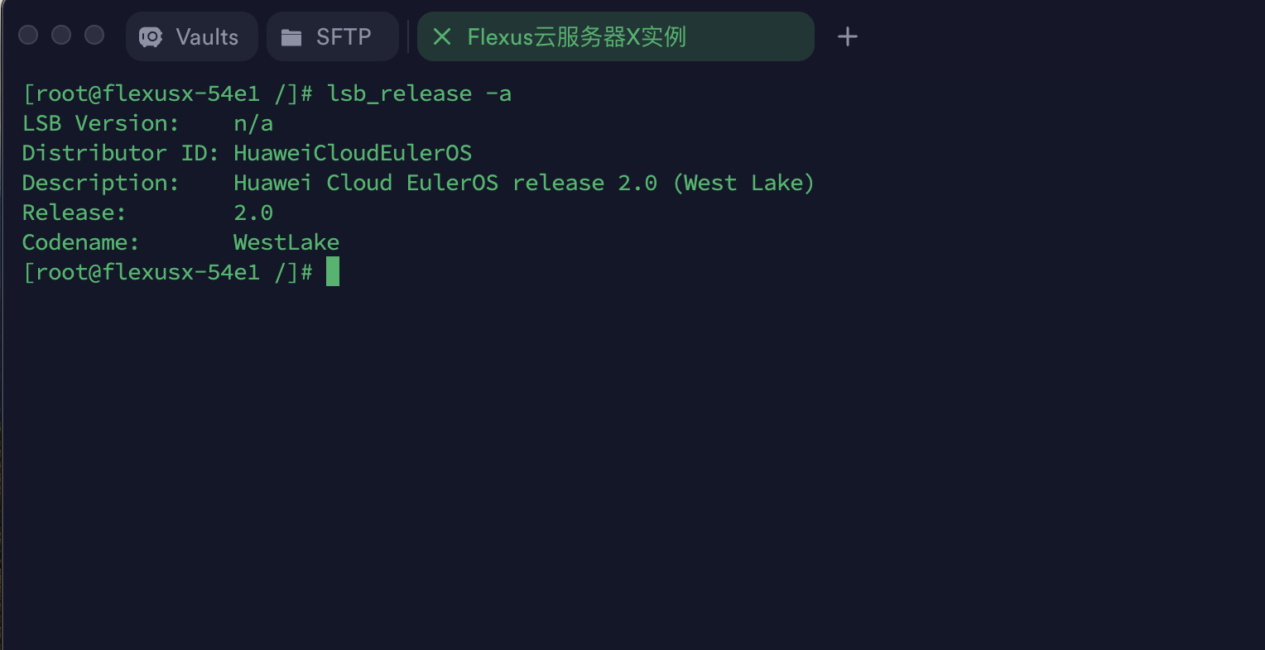Switch to the SFTP tab label
The width and height of the screenshot is (1265, 650).
coord(344,37)
